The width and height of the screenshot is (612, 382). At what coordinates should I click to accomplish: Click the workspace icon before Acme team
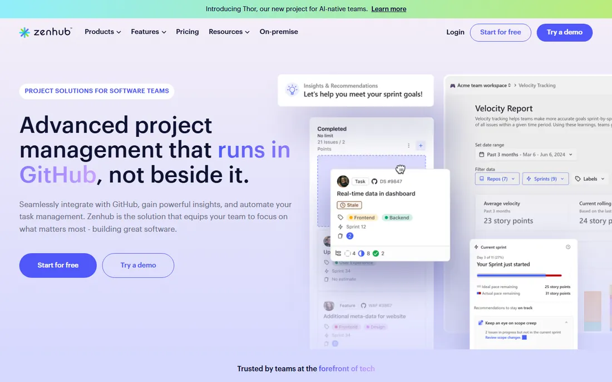(x=453, y=86)
